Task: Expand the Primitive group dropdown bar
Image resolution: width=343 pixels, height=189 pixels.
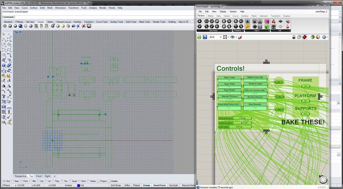Action: [x=238, y=31]
